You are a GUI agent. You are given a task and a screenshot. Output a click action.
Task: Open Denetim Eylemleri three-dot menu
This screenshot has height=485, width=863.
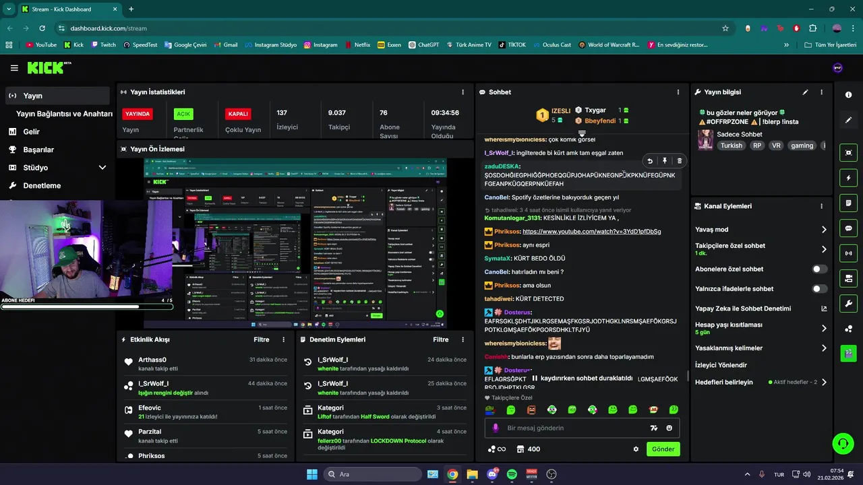463,340
